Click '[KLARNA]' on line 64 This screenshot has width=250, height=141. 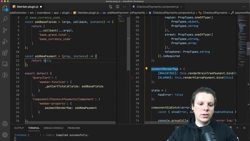click(165, 78)
